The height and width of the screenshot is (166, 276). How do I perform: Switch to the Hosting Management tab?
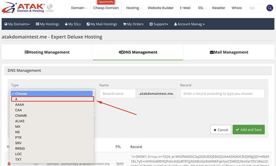point(47,52)
